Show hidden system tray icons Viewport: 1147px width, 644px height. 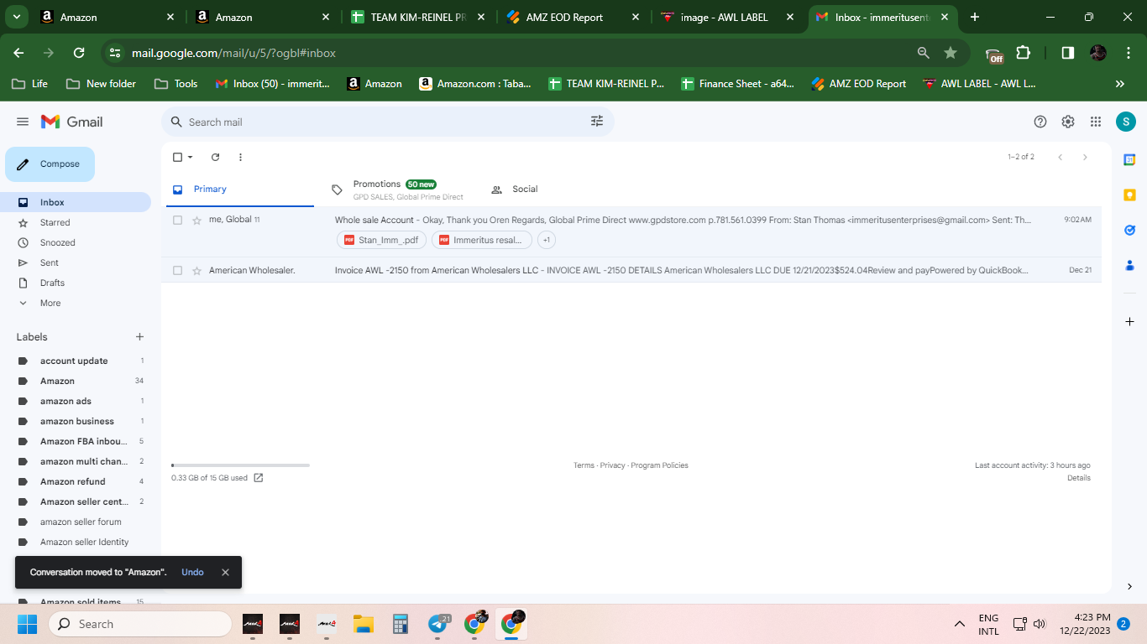point(959,624)
